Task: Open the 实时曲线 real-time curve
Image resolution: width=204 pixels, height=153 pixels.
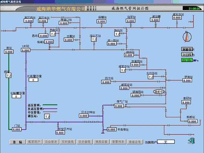Action: (68, 142)
